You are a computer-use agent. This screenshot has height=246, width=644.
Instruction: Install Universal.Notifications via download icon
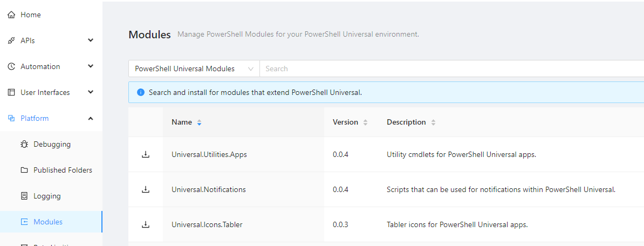(x=145, y=189)
